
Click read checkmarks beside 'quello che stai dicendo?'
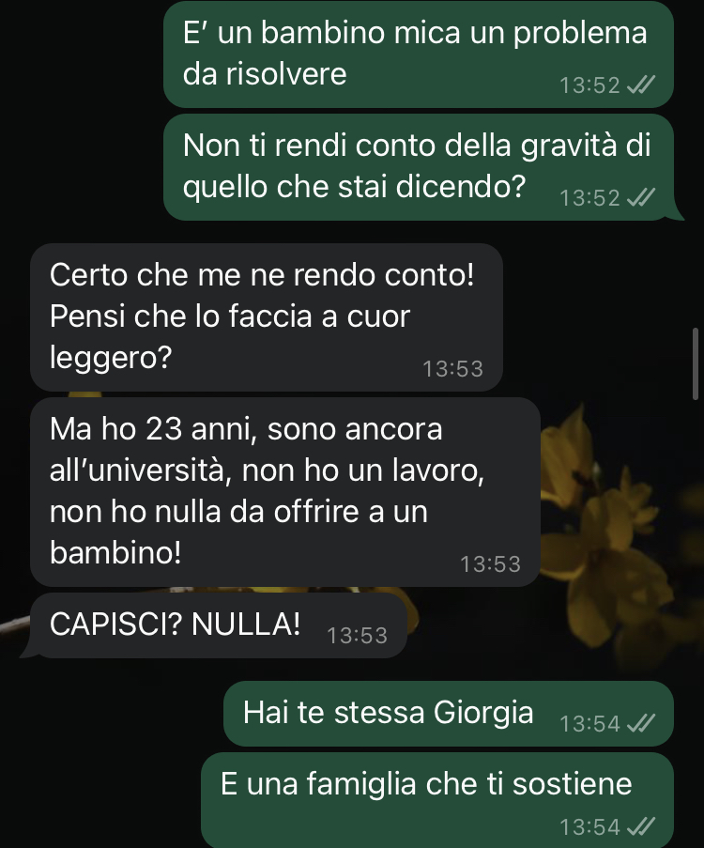tap(641, 197)
